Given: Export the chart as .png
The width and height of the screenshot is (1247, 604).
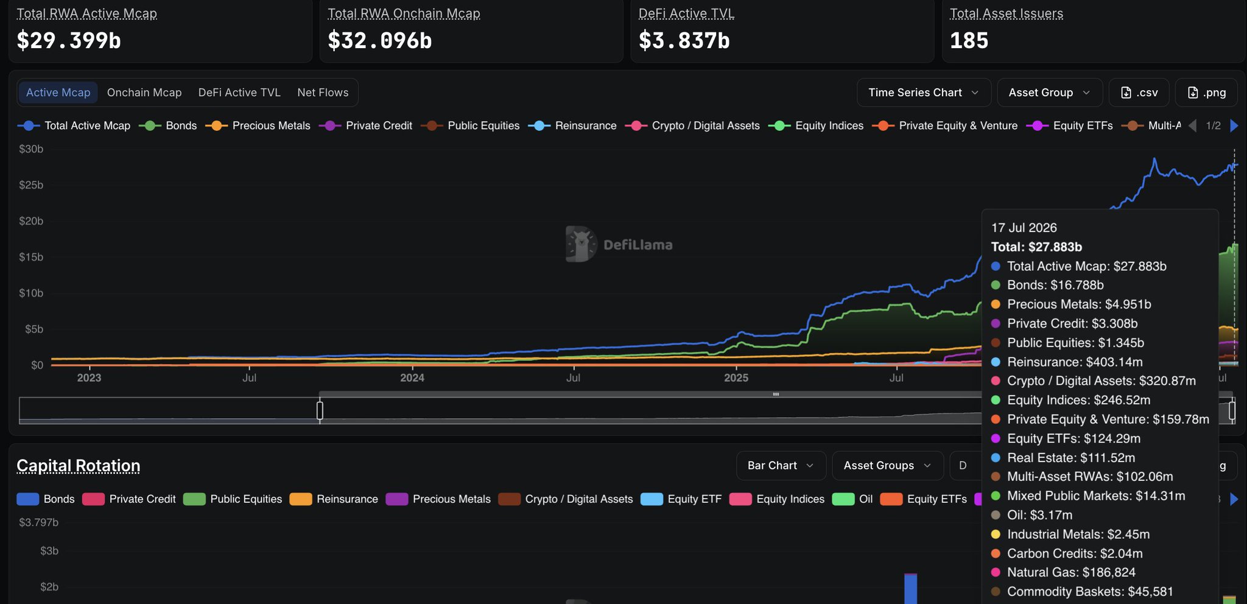Looking at the screenshot, I should coord(1206,93).
